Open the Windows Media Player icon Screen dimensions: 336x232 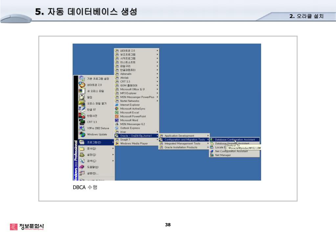coord(117,144)
